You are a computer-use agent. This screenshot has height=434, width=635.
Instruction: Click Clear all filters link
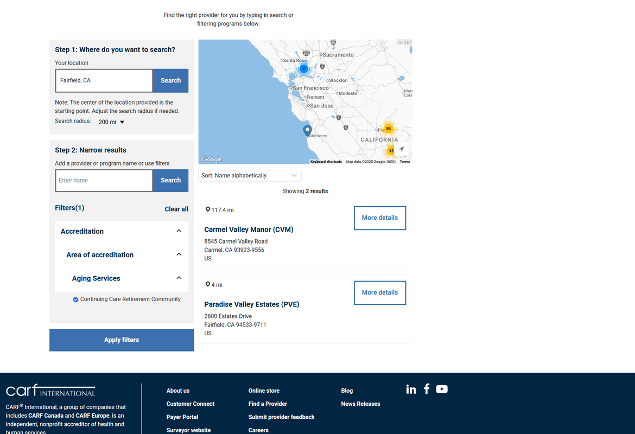[x=176, y=209]
